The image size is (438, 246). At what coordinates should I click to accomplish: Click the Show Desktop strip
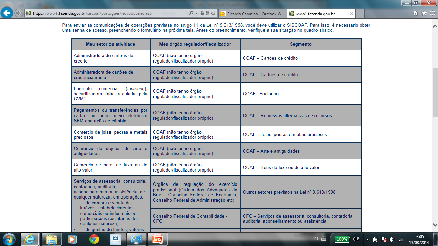(x=435, y=239)
